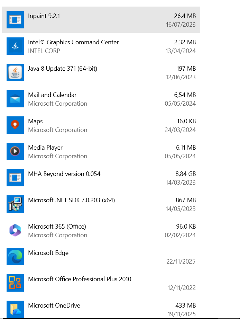Select Microsoft 365 (Office) name
The width and height of the screenshot is (240, 319).
coord(57,227)
